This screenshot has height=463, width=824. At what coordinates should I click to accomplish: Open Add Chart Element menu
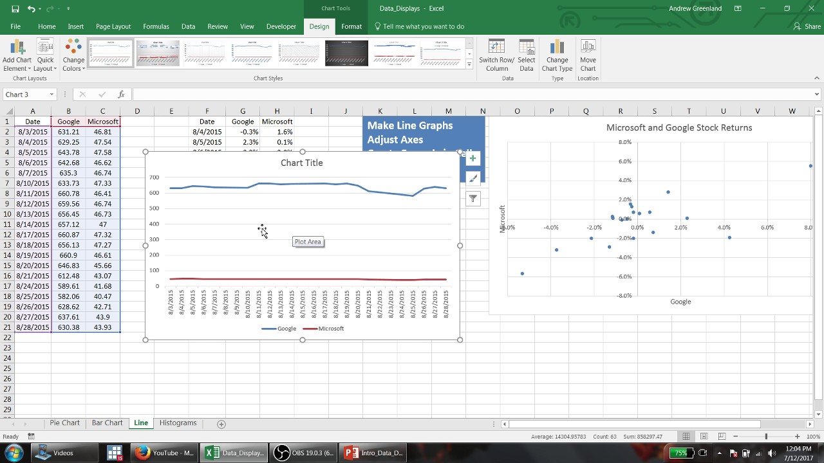point(17,55)
